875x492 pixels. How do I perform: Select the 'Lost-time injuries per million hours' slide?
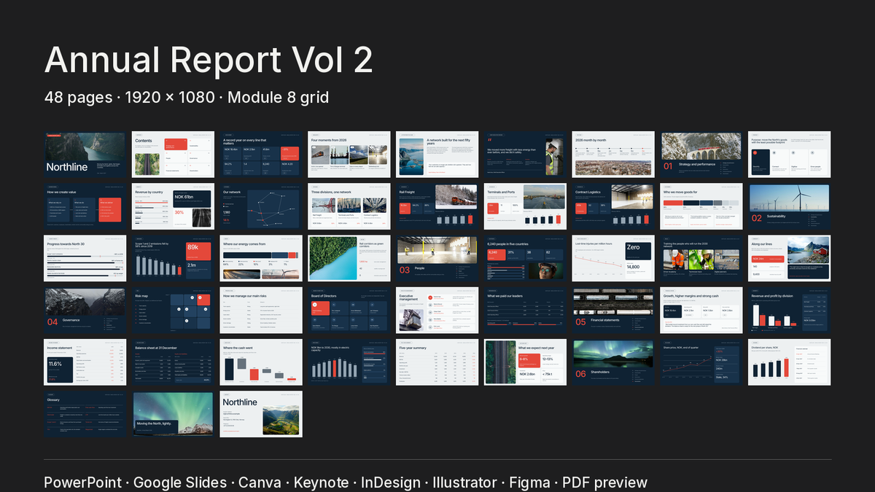614,258
